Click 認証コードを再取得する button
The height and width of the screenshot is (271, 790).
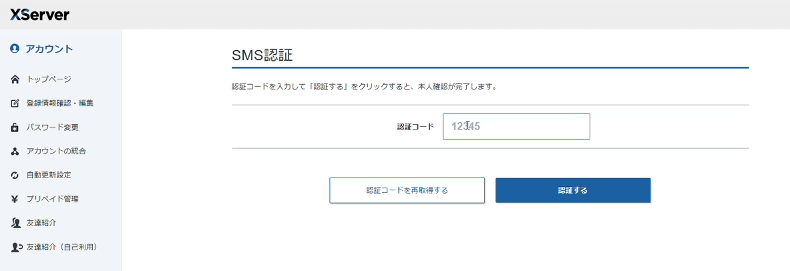407,190
